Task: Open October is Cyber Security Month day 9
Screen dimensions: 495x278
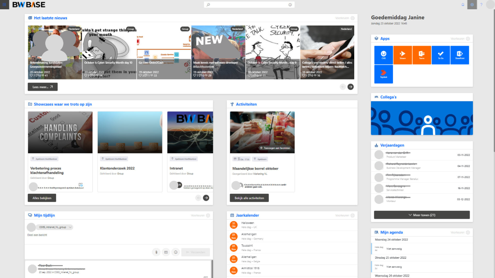Action: [273, 52]
